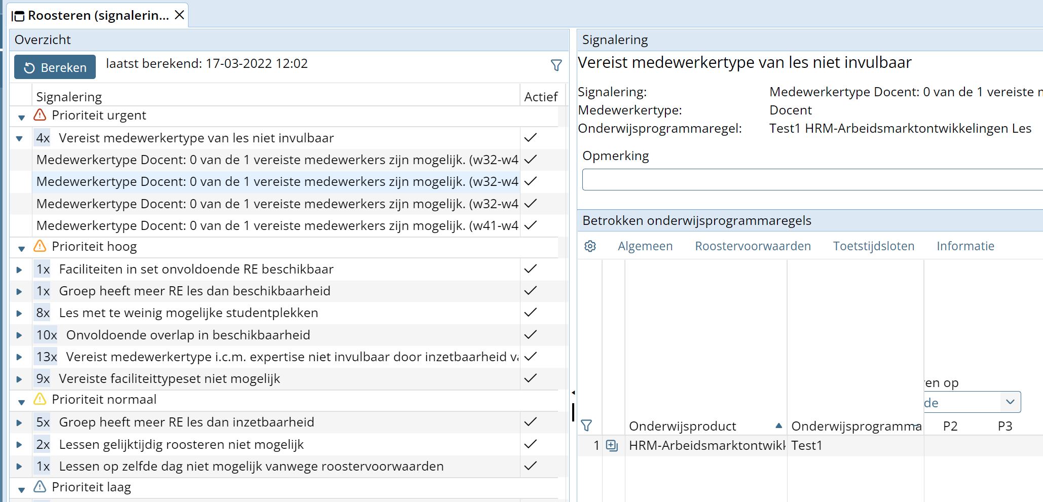Expand Vereist medewerkertype i.c.m. expertise row
This screenshot has height=502, width=1043.
coord(19,357)
